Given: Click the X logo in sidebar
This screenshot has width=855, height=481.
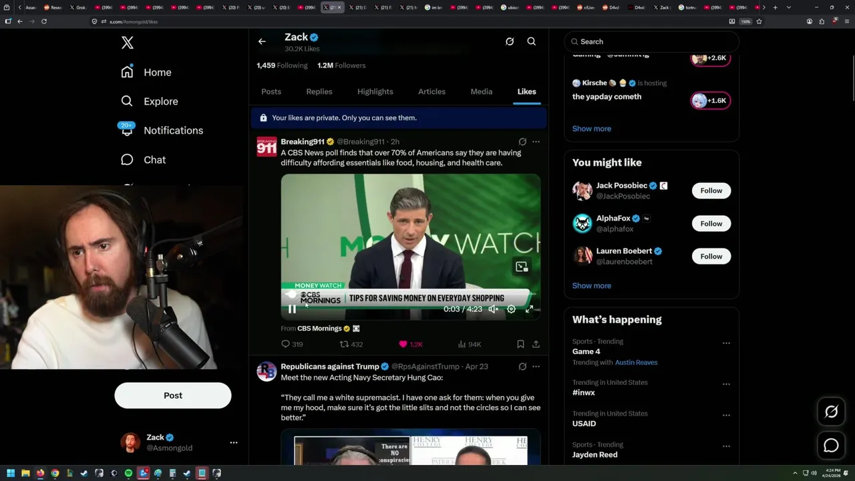Looking at the screenshot, I should pos(128,43).
